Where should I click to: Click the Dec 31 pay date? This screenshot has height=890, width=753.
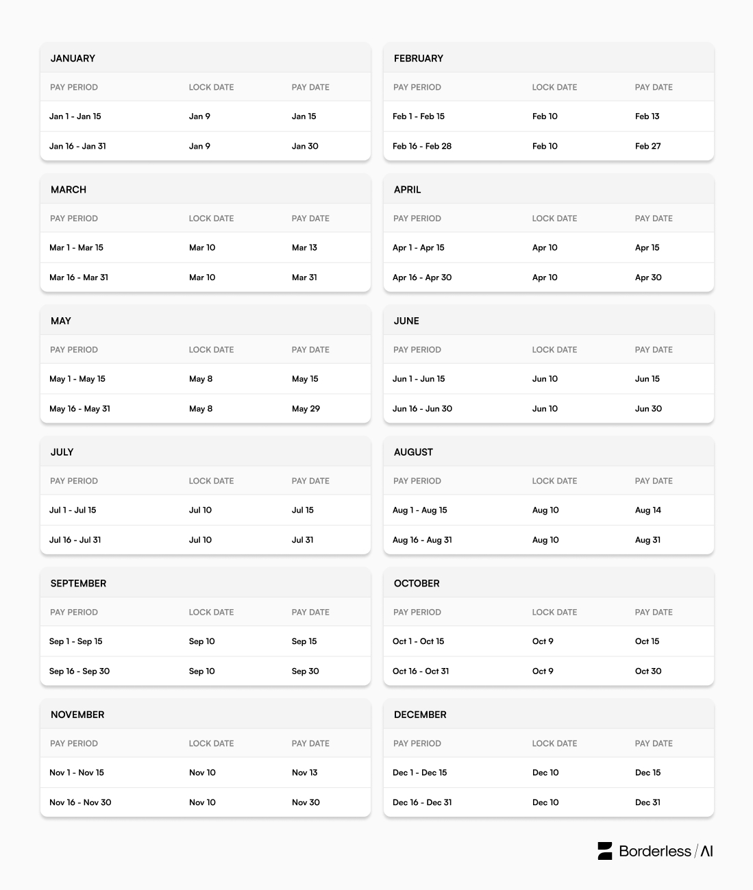pos(648,802)
